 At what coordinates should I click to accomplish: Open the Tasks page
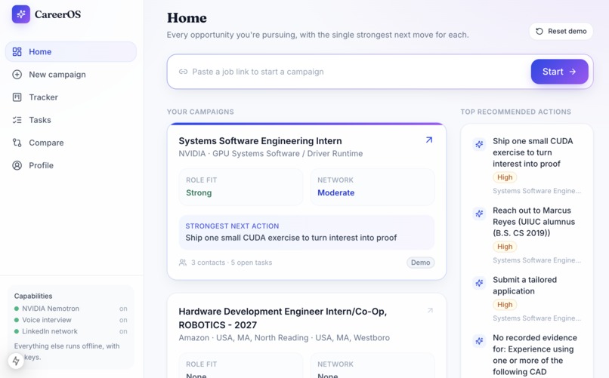(x=71, y=120)
